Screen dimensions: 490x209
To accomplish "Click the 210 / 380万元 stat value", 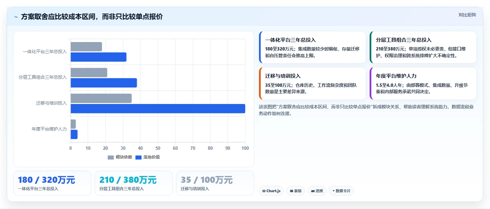I will [x=128, y=180].
